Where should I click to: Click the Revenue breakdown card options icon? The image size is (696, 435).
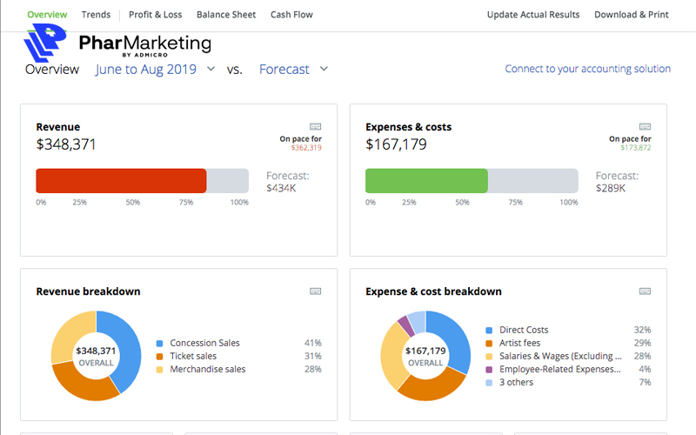click(315, 291)
